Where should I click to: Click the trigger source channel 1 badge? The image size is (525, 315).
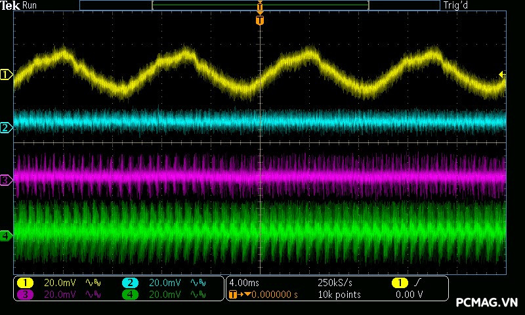pos(399,283)
